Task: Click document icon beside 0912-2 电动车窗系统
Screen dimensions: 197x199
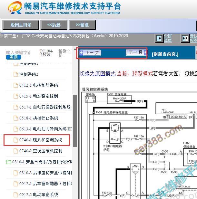Action: [16, 195]
